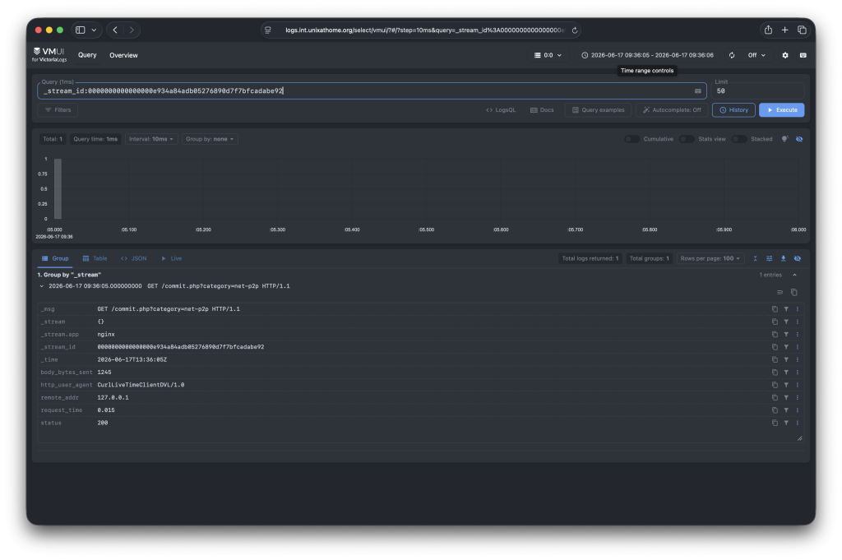The height and width of the screenshot is (560, 842).
Task: Open the Overview page
Action: (123, 55)
